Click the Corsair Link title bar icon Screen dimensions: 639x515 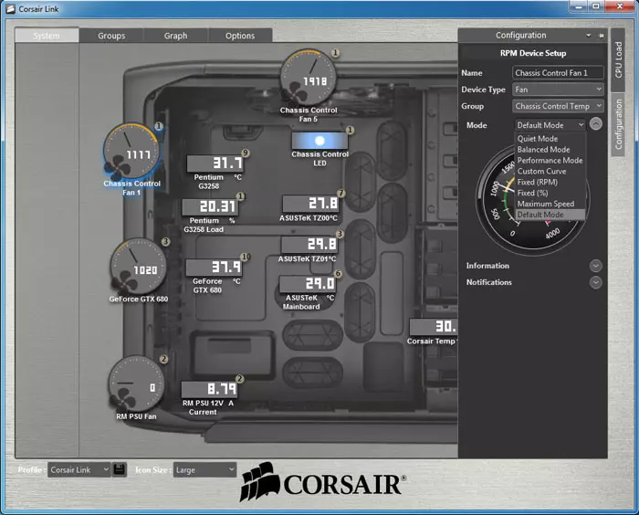11,8
